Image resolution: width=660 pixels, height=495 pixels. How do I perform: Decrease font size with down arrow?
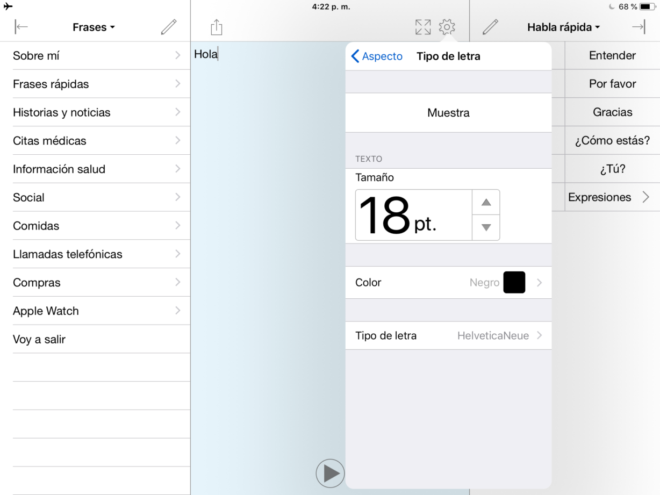[x=486, y=227]
